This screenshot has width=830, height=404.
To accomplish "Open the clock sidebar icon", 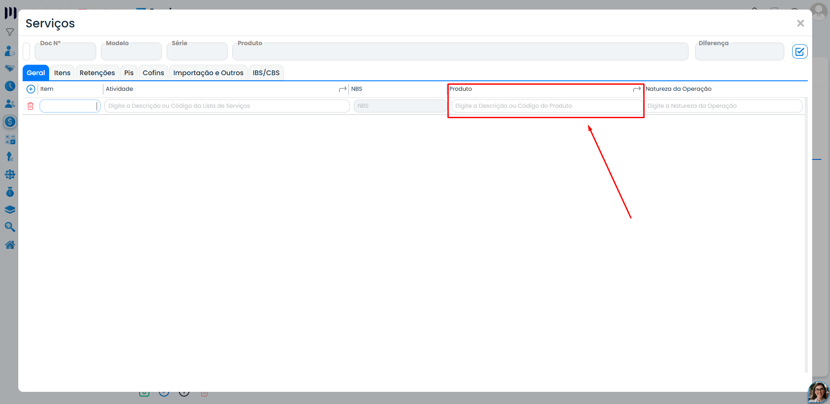I will (x=10, y=86).
